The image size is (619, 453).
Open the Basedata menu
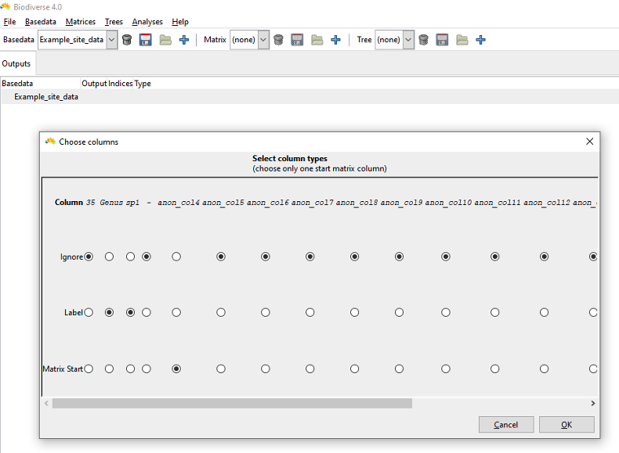pos(40,22)
